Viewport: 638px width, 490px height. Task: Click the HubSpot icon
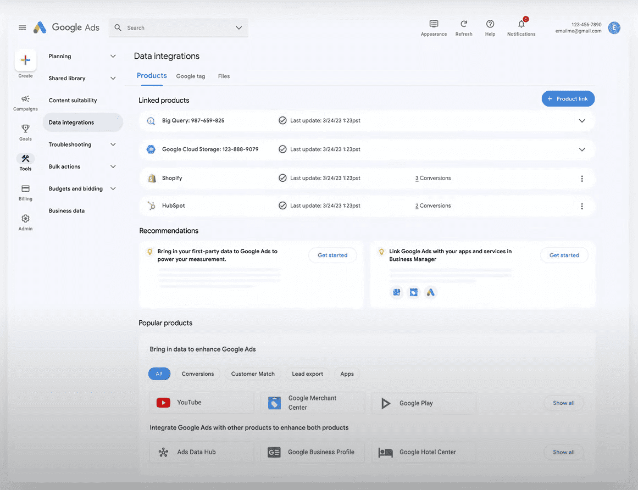(151, 206)
